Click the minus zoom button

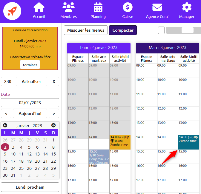point(161,30)
